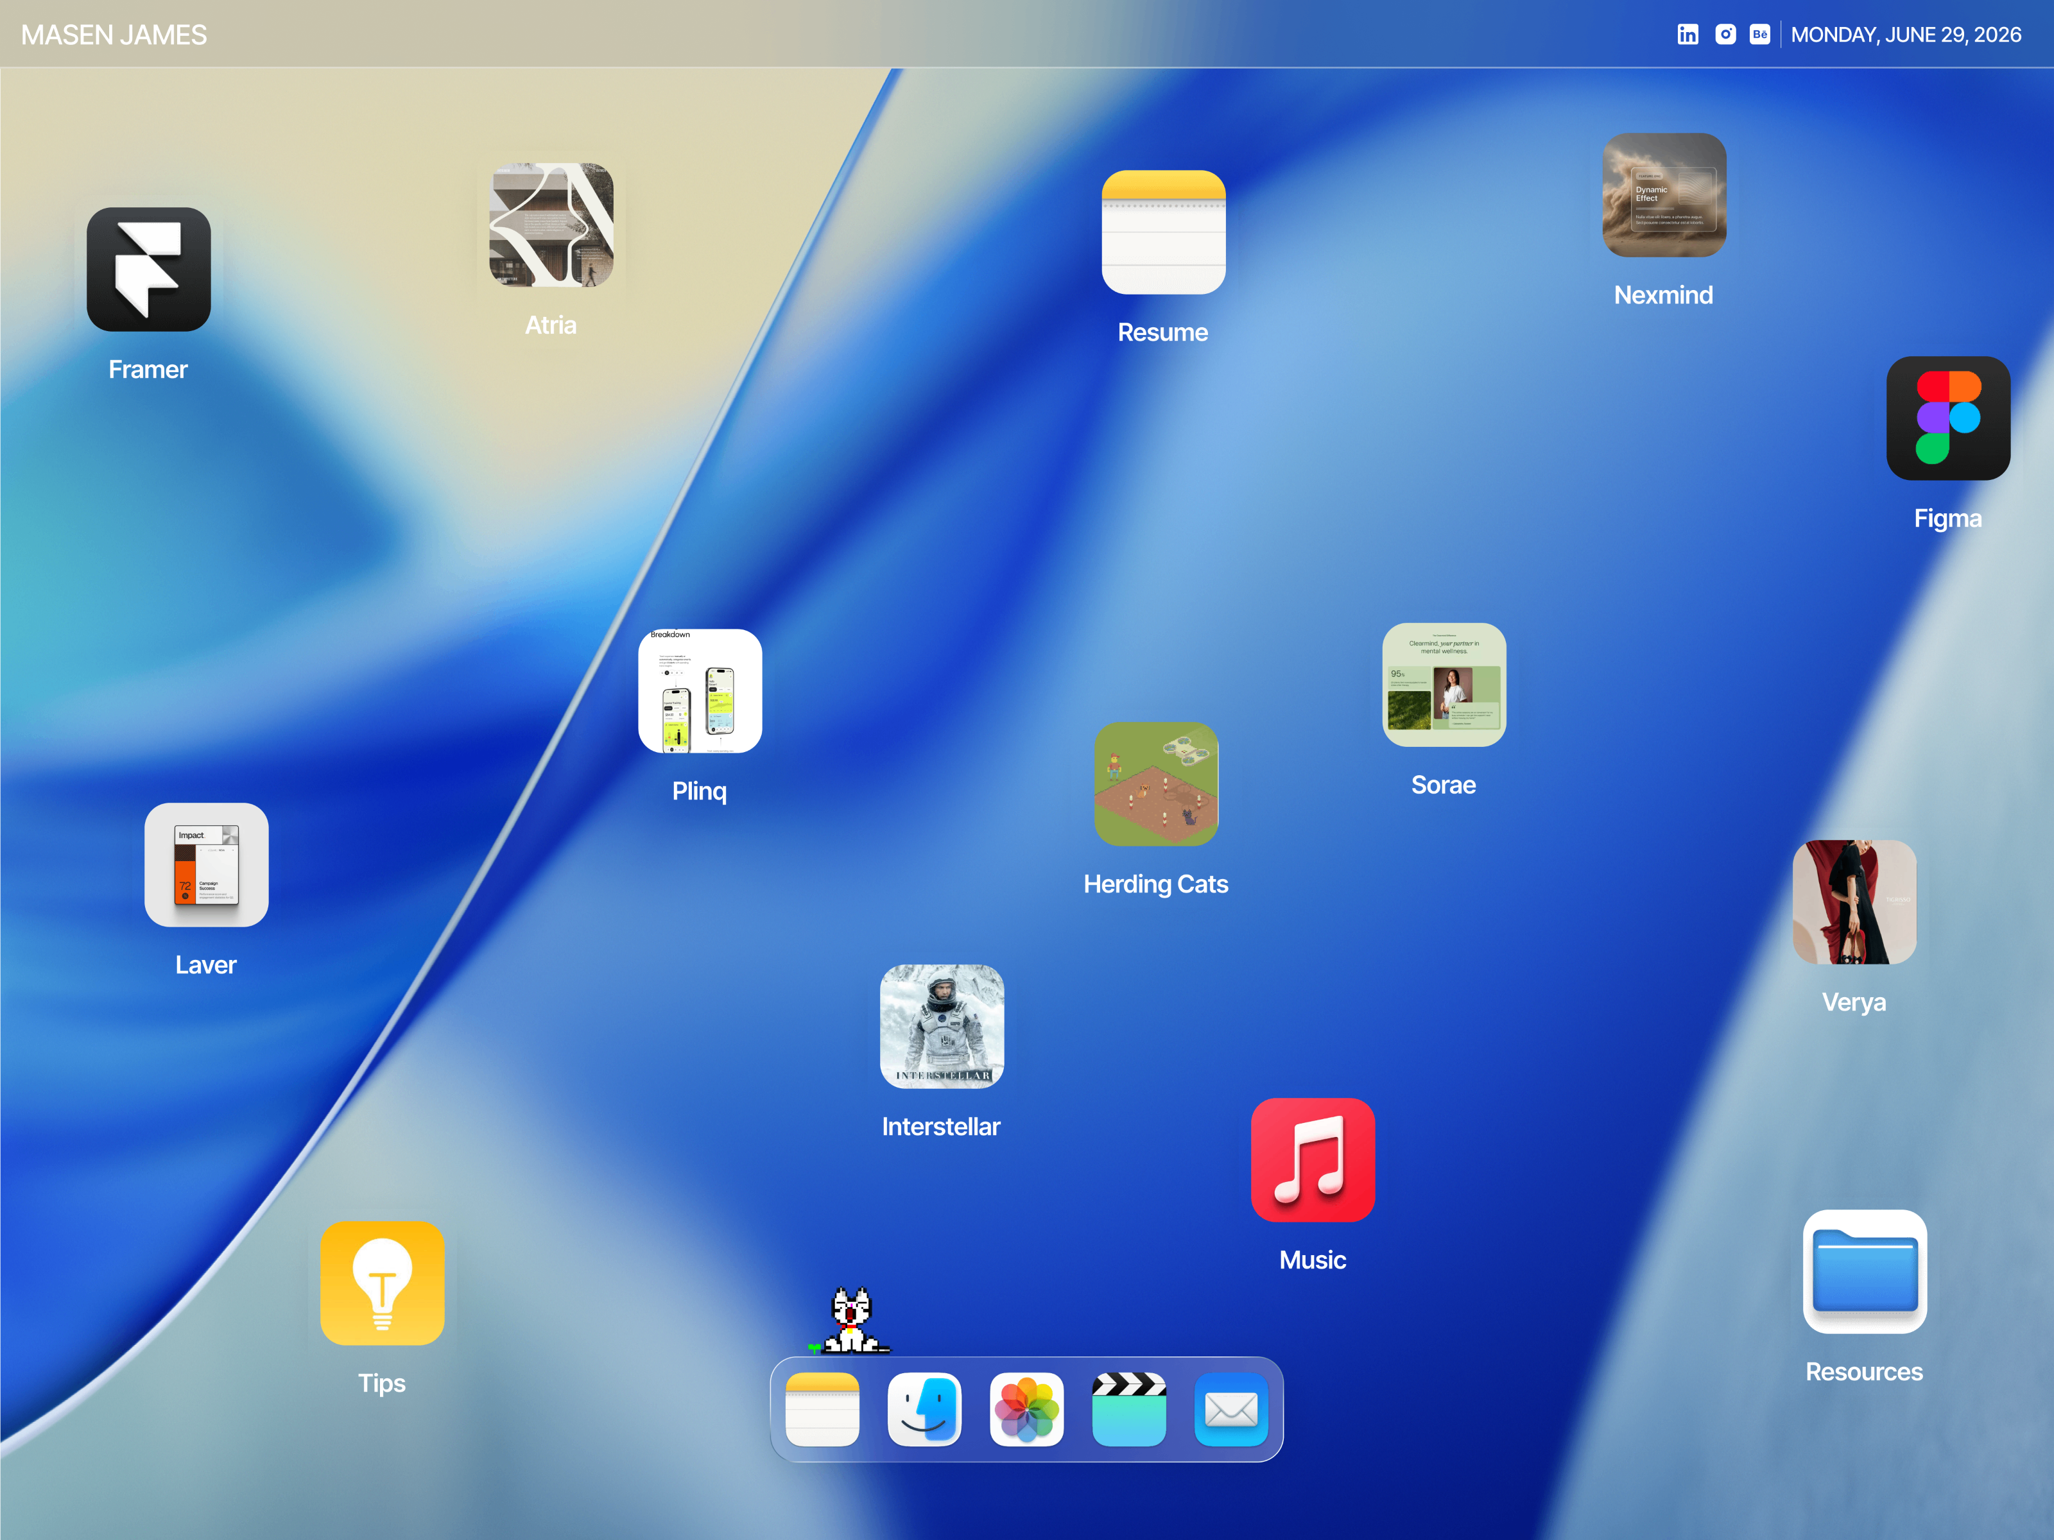Open the Sorae project icon
This screenshot has width=2054, height=1540.
pos(1444,685)
